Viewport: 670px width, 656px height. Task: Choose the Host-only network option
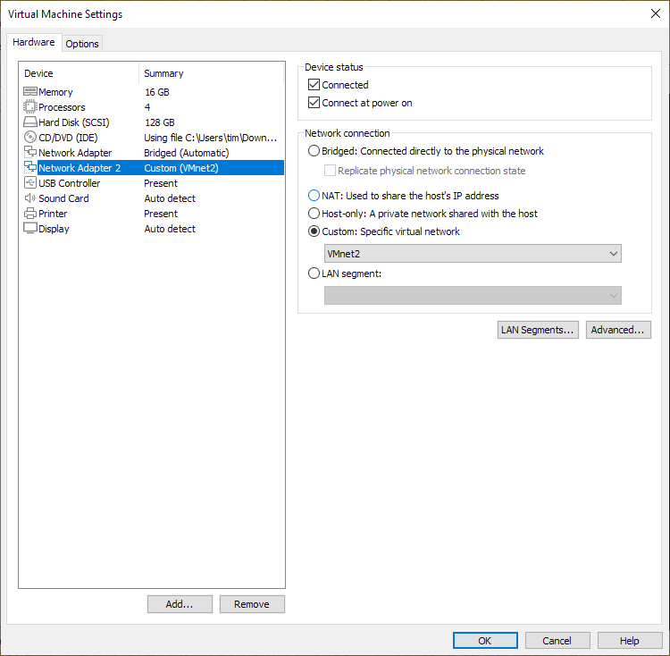tap(314, 214)
